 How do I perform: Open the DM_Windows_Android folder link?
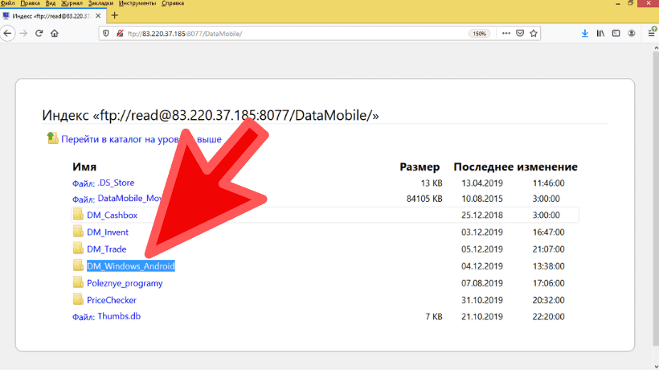click(x=131, y=266)
